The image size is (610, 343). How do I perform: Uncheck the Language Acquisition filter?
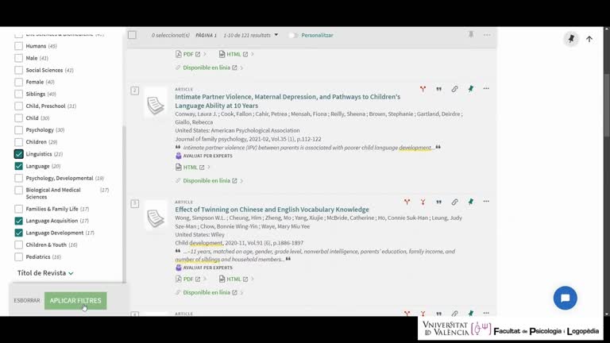click(x=19, y=221)
